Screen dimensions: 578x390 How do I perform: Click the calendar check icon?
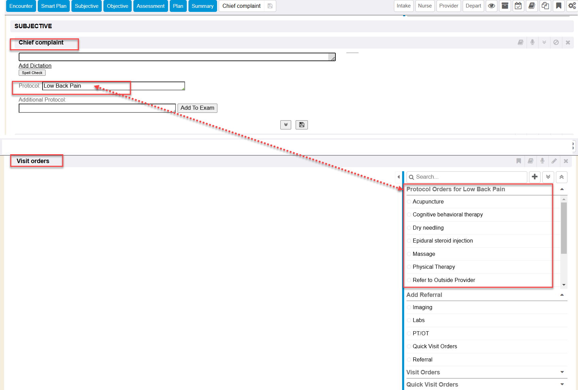[518, 6]
